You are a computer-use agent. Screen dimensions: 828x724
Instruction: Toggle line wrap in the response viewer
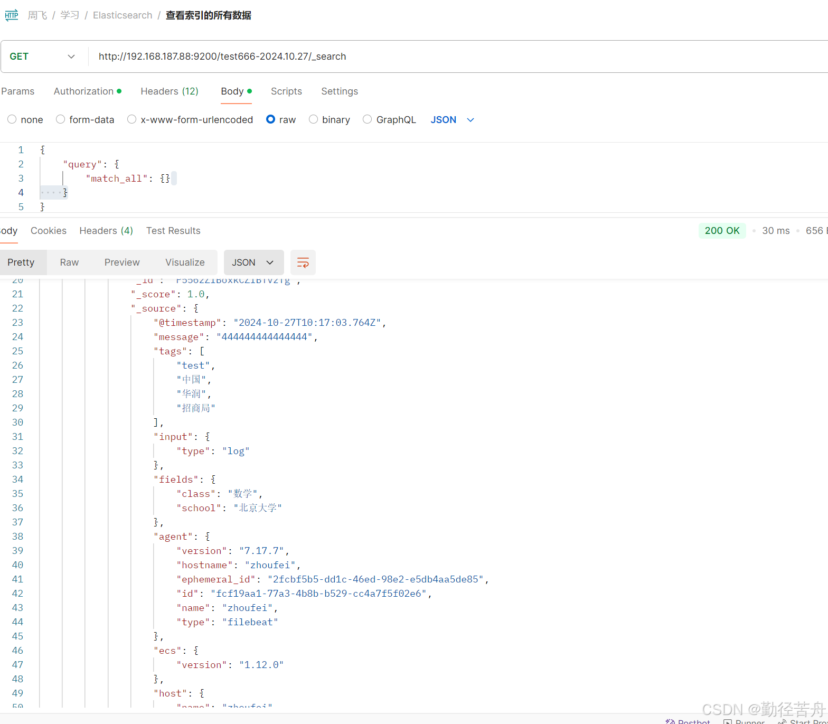pyautogui.click(x=303, y=262)
